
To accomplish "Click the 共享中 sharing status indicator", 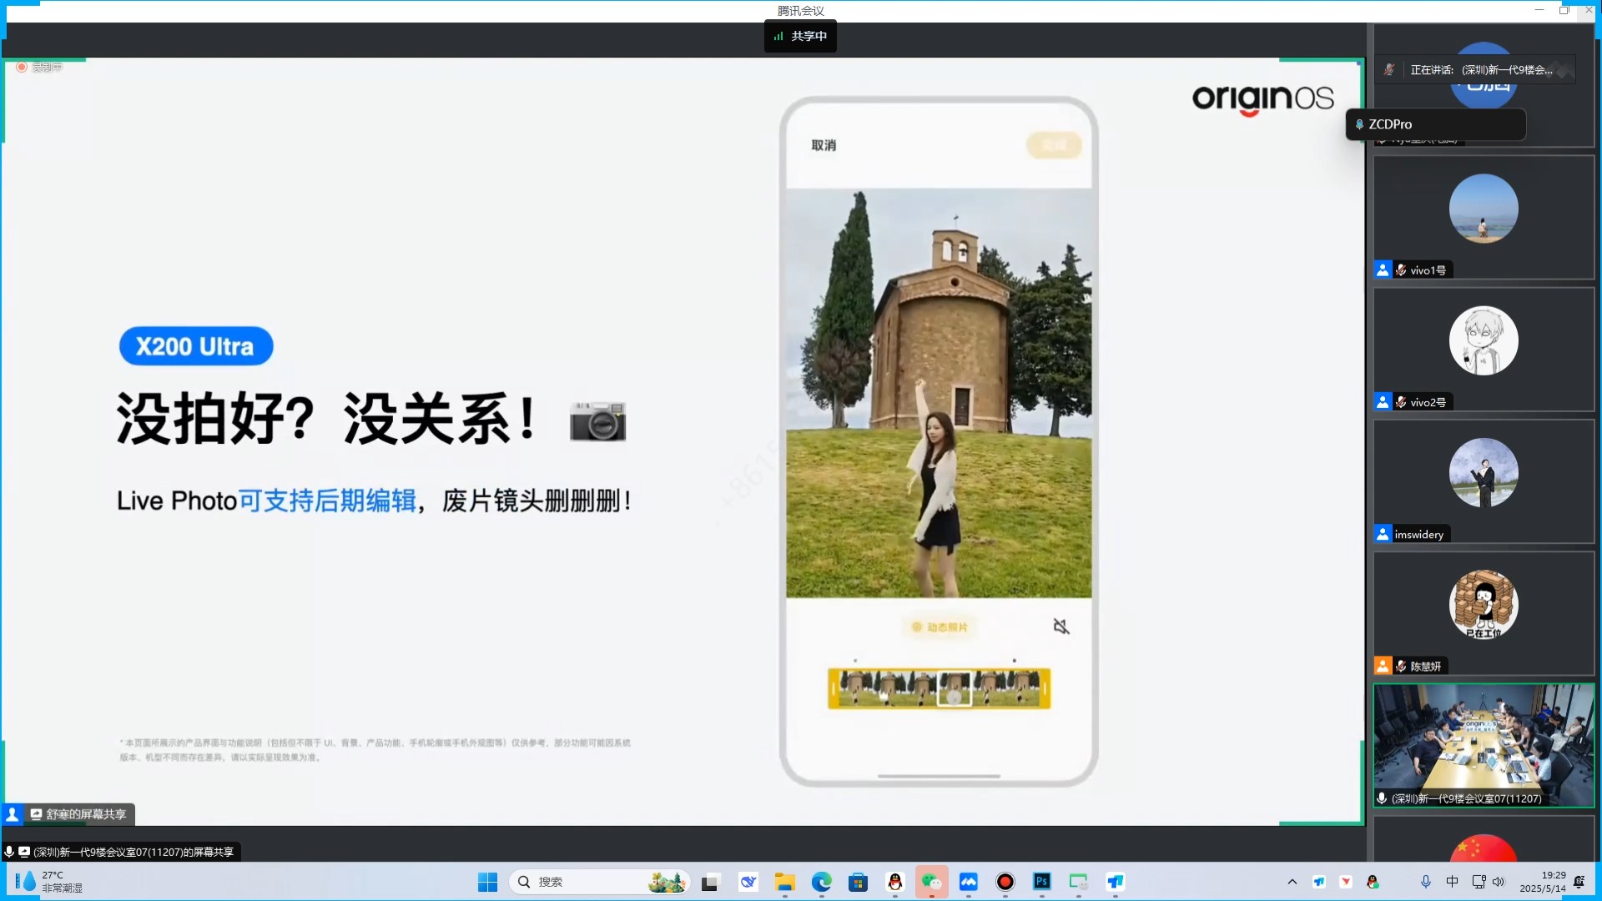I will tap(800, 36).
